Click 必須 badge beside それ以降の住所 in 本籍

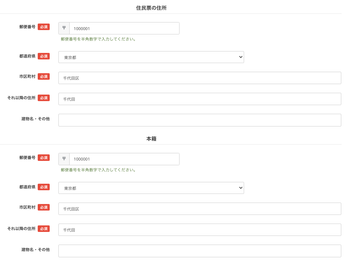[x=44, y=229]
